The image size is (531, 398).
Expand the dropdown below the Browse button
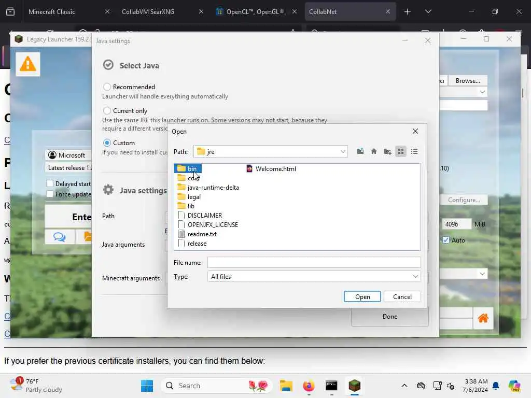[x=482, y=92]
